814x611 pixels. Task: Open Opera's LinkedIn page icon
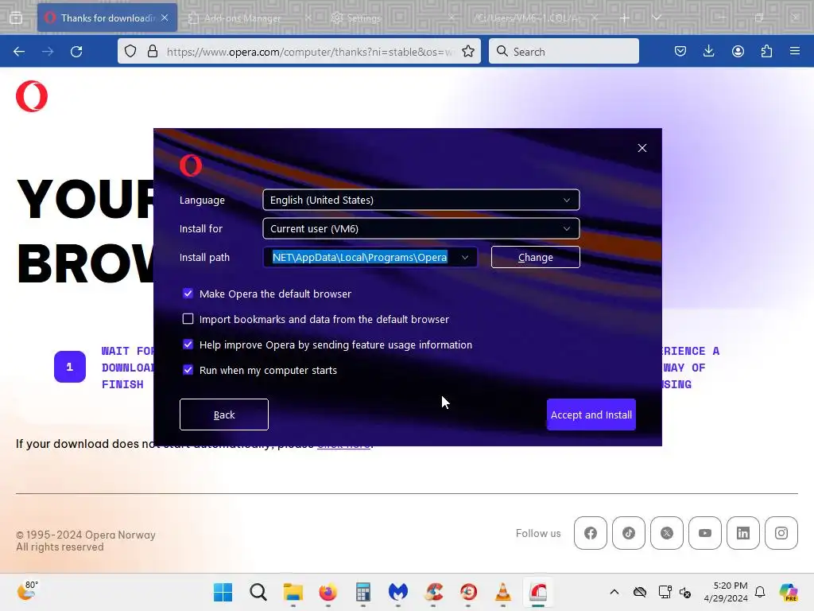pos(743,533)
